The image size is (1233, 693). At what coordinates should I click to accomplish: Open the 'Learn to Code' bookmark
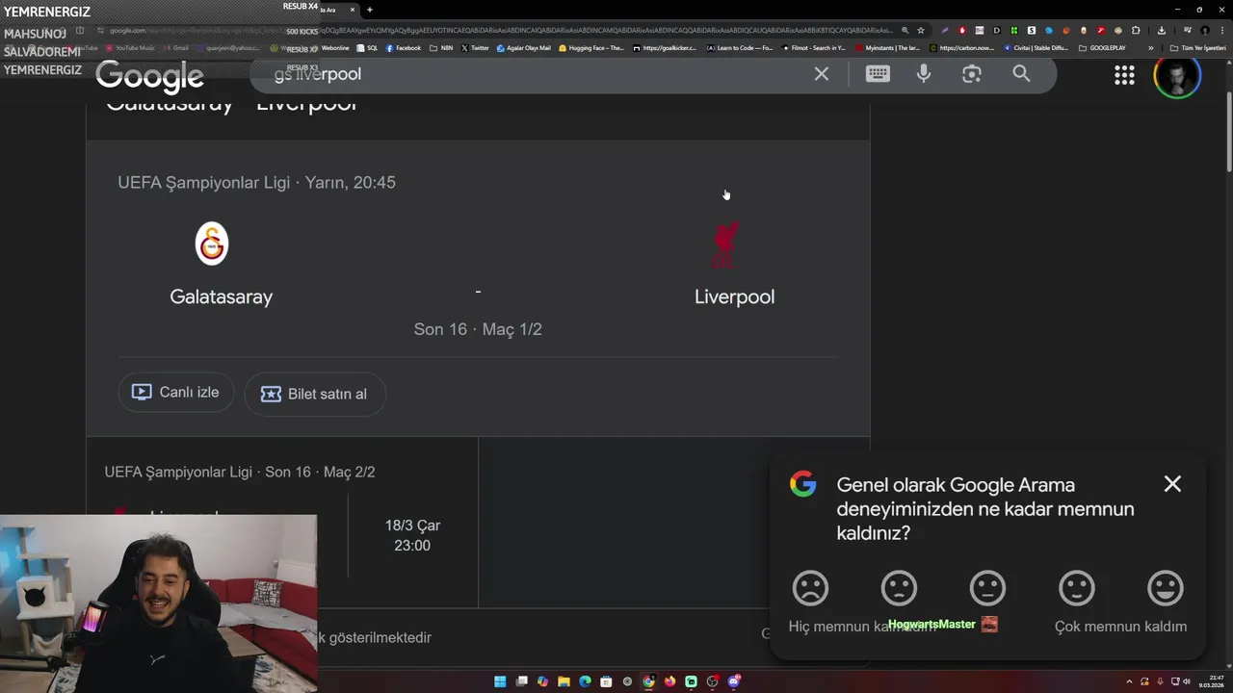(x=740, y=48)
